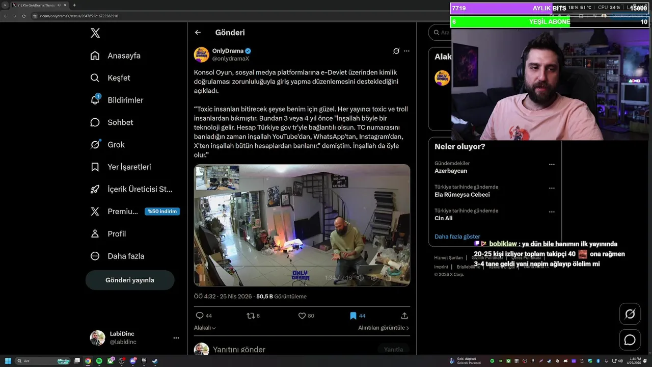Open Yer İşaretleri bookmarks
This screenshot has width=652, height=367.
[121, 167]
